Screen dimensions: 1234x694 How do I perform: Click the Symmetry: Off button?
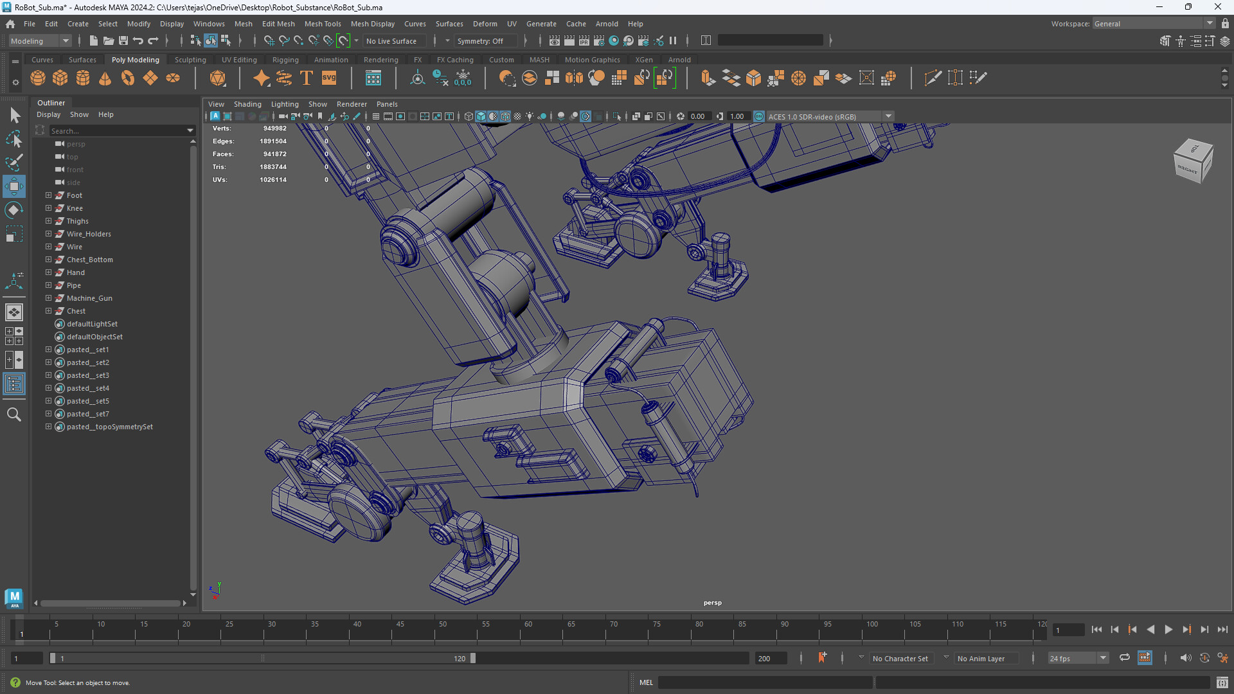[480, 40]
